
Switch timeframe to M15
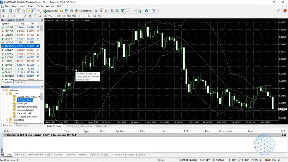click(x=69, y=16)
